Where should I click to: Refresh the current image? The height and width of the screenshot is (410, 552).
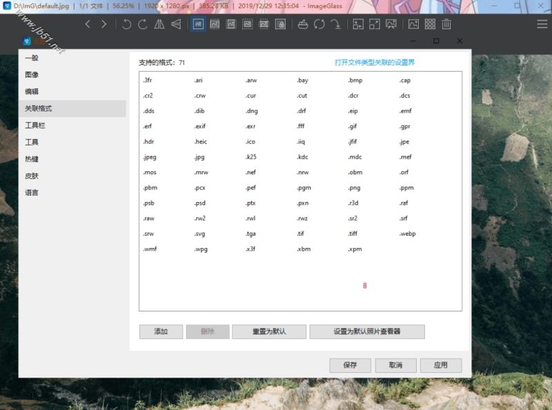[x=319, y=24]
